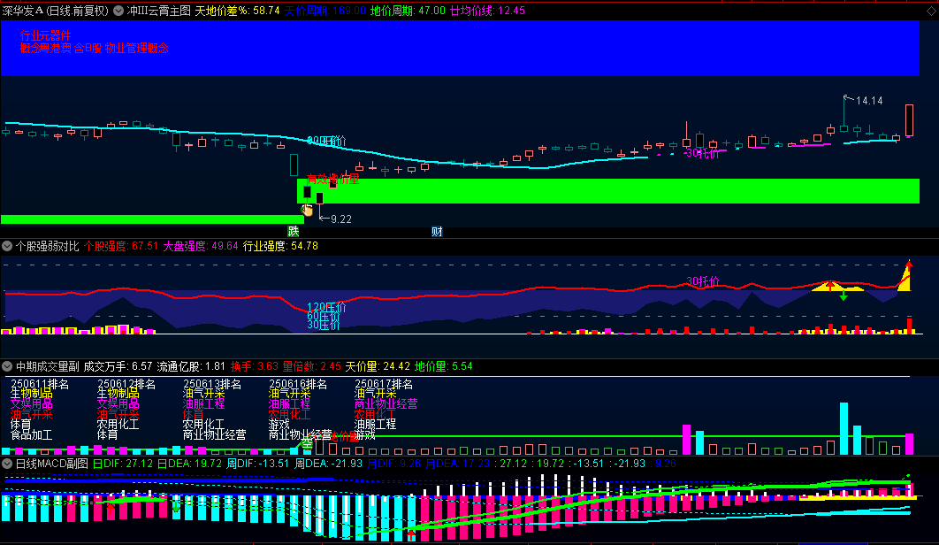
Task: Click 游戏 under 250616排名
Action: click(279, 425)
